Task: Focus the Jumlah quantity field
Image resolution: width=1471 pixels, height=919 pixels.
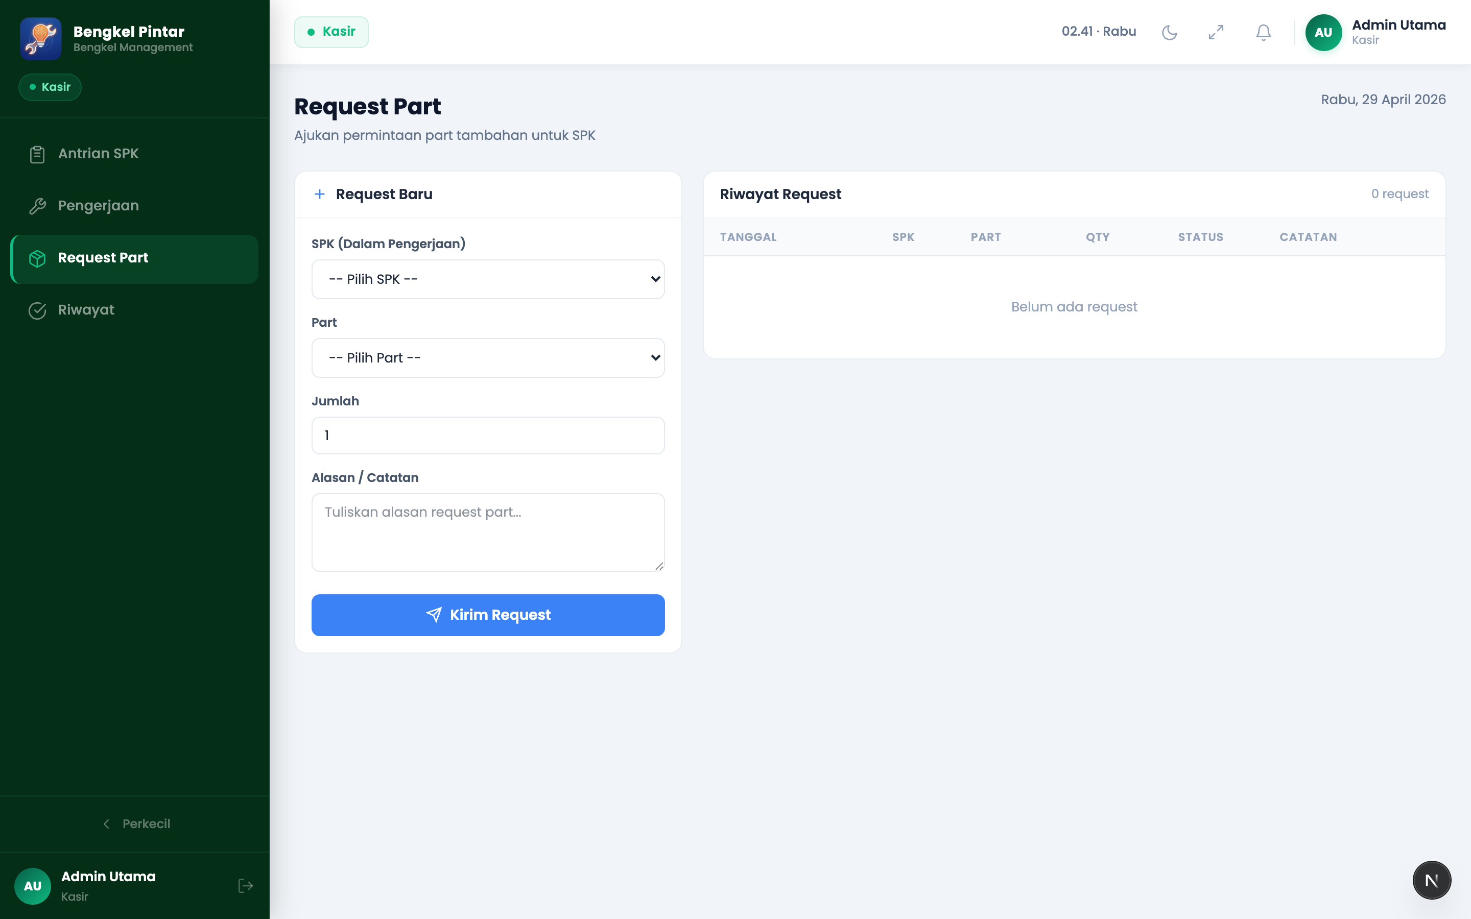Action: click(487, 435)
